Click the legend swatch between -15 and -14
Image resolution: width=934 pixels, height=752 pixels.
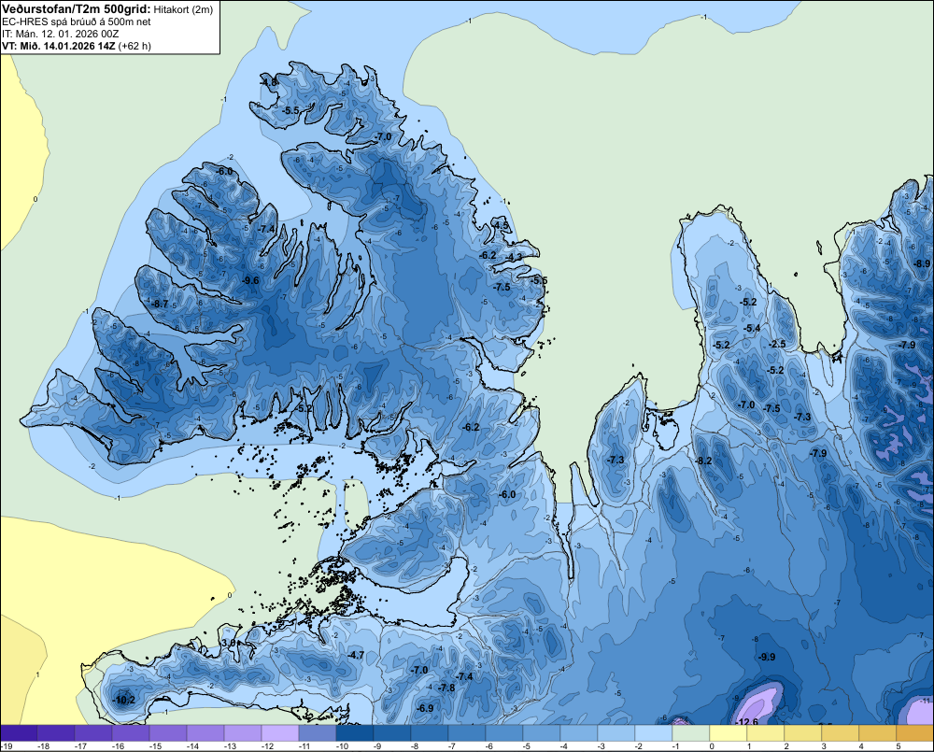click(168, 732)
